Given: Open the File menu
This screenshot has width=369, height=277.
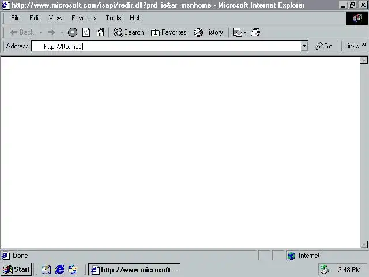Looking at the screenshot, I should pyautogui.click(x=16, y=18).
